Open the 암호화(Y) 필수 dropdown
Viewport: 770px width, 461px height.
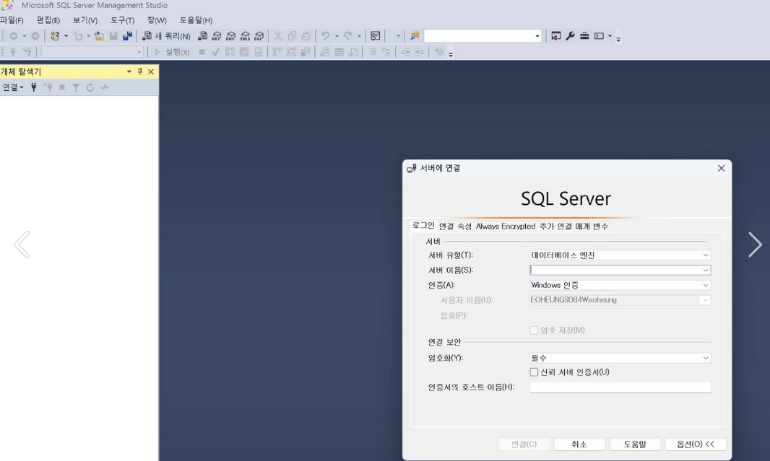pos(620,358)
